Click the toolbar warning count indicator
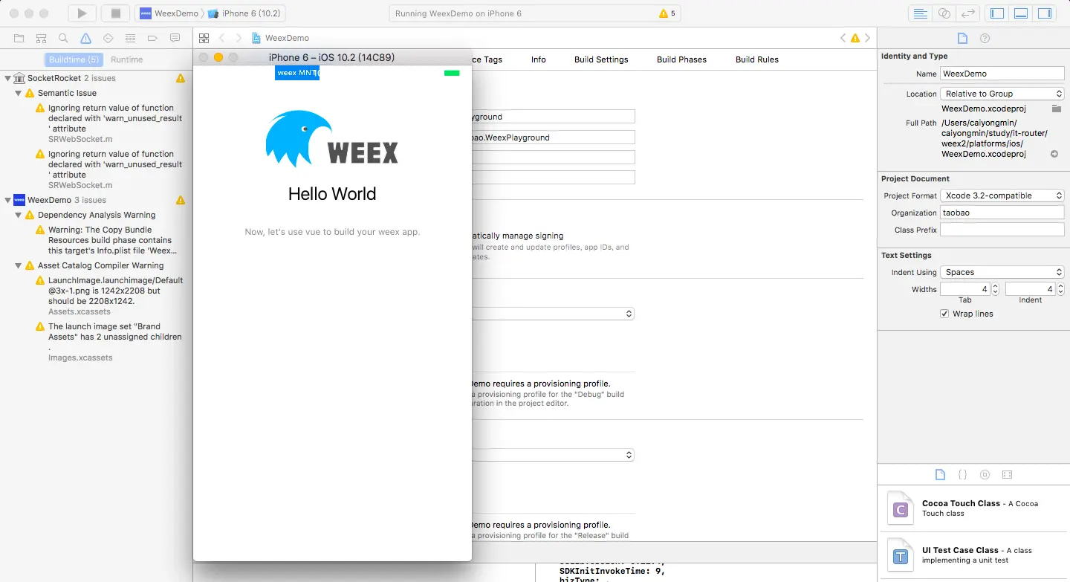 [667, 13]
